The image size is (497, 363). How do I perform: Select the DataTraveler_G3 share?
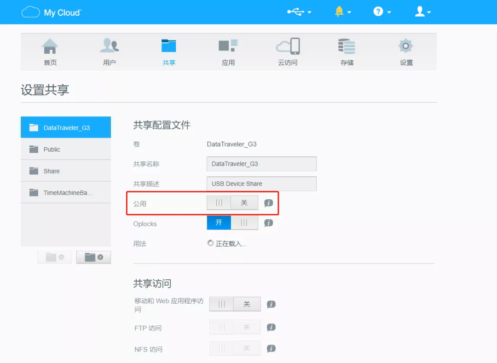point(66,127)
